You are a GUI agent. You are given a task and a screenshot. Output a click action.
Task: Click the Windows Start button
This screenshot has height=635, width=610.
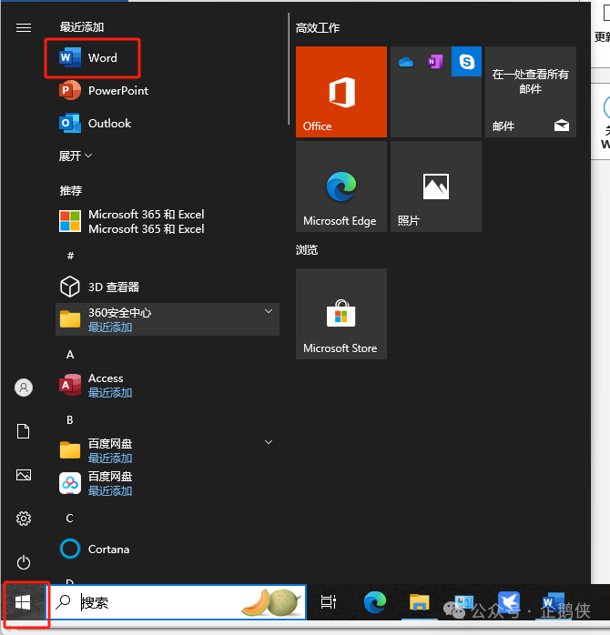(23, 602)
